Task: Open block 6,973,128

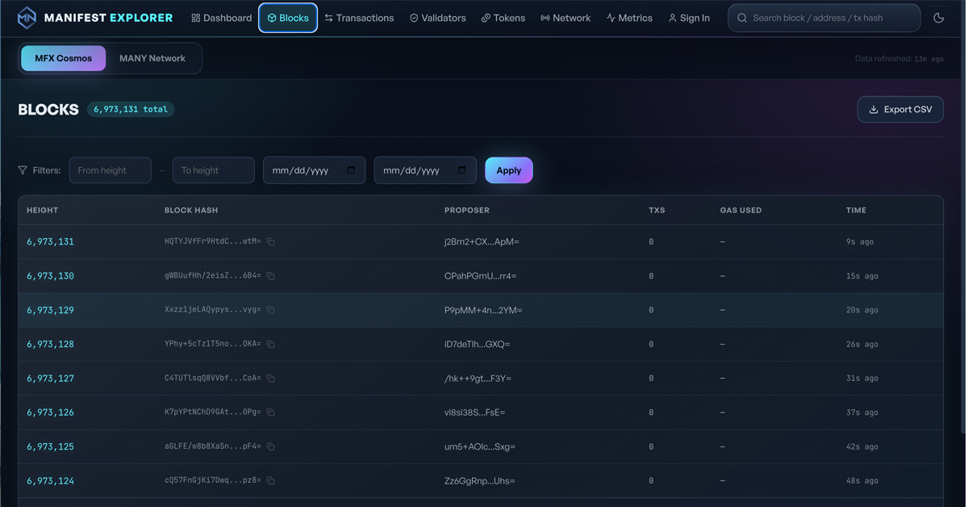Action: [50, 344]
